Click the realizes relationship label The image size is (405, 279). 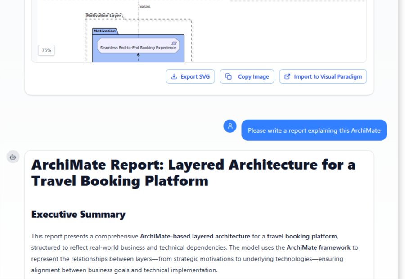pyautogui.click(x=144, y=6)
